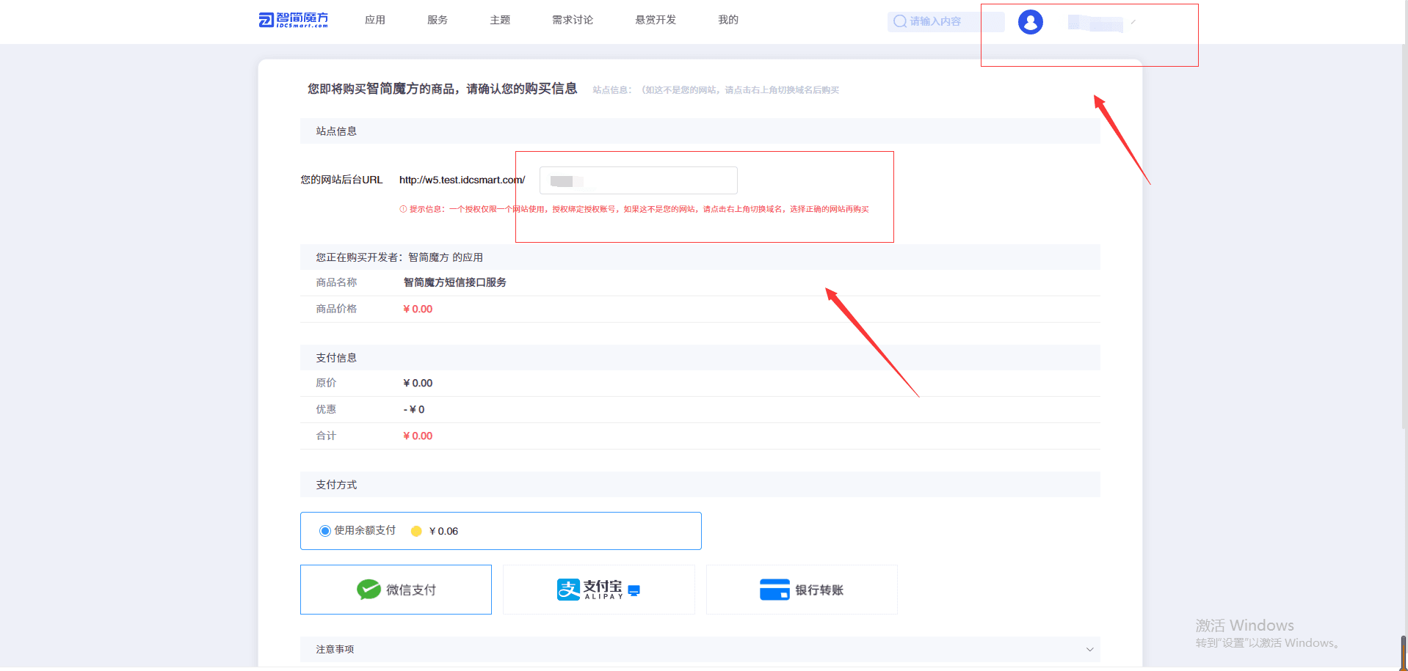The width and height of the screenshot is (1408, 671).
Task: Click the magnifier search icon
Action: click(900, 21)
